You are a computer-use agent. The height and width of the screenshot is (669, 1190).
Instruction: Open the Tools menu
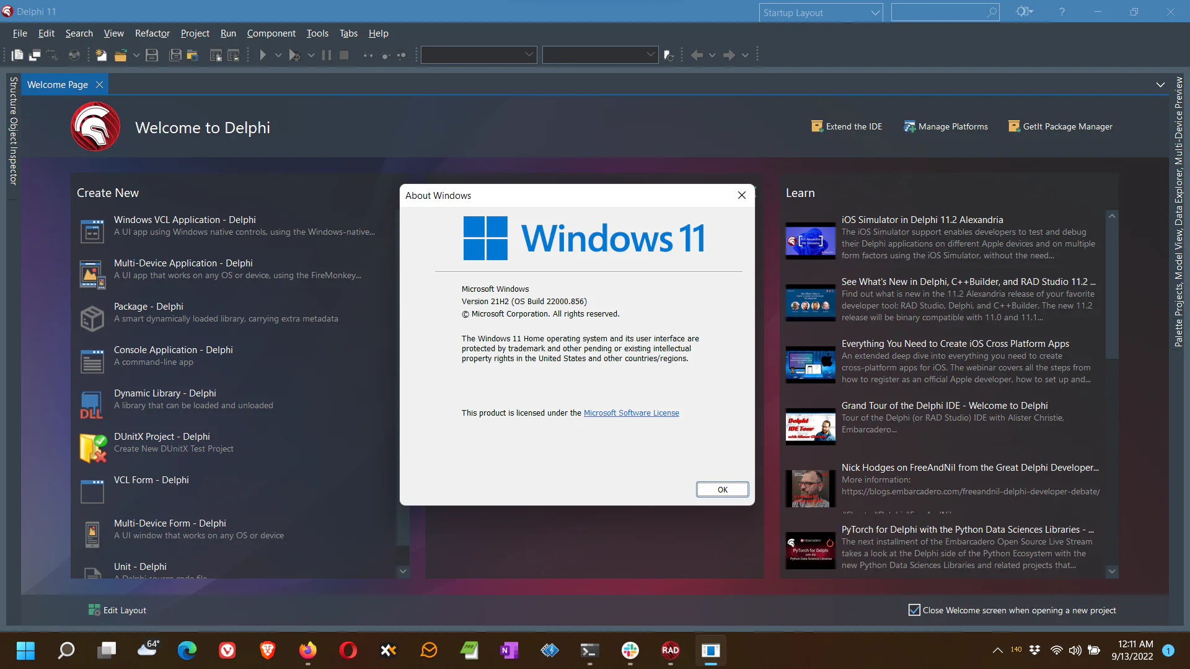[317, 33]
